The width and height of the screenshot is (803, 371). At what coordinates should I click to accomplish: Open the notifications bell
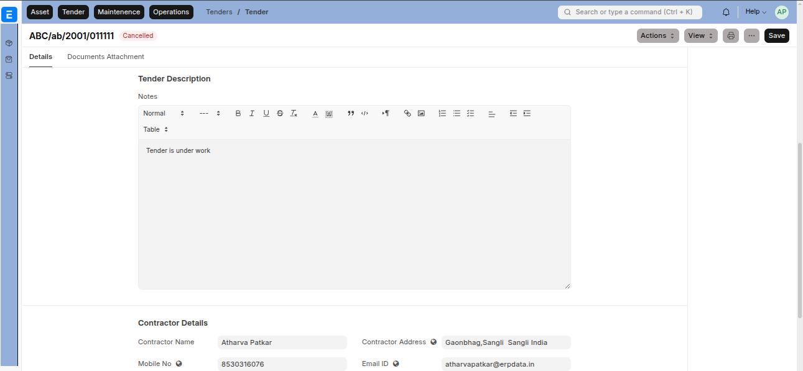(726, 12)
